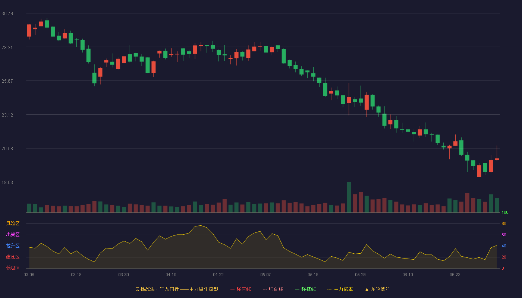Click the 拉升区 zone label
The width and height of the screenshot is (522, 298).
(13, 246)
